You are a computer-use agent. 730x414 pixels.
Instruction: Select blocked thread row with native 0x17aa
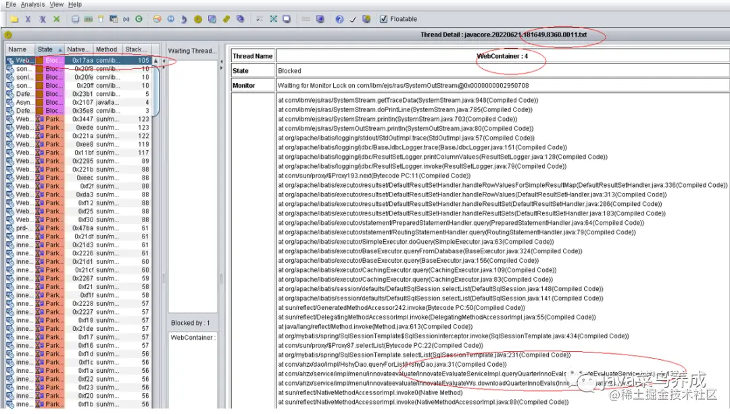click(x=78, y=61)
